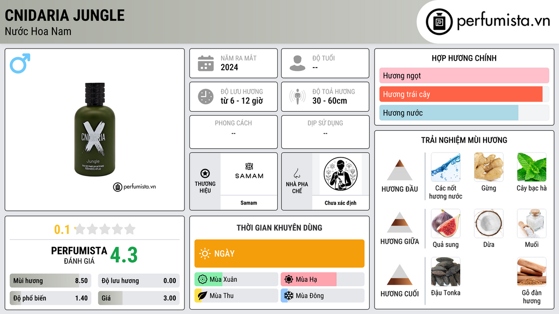Click the Phong cách card

234,132
